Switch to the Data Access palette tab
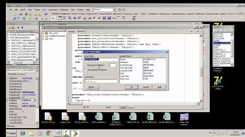Image resolution: width=245 pixels, height=137 pixels. coord(92,14)
